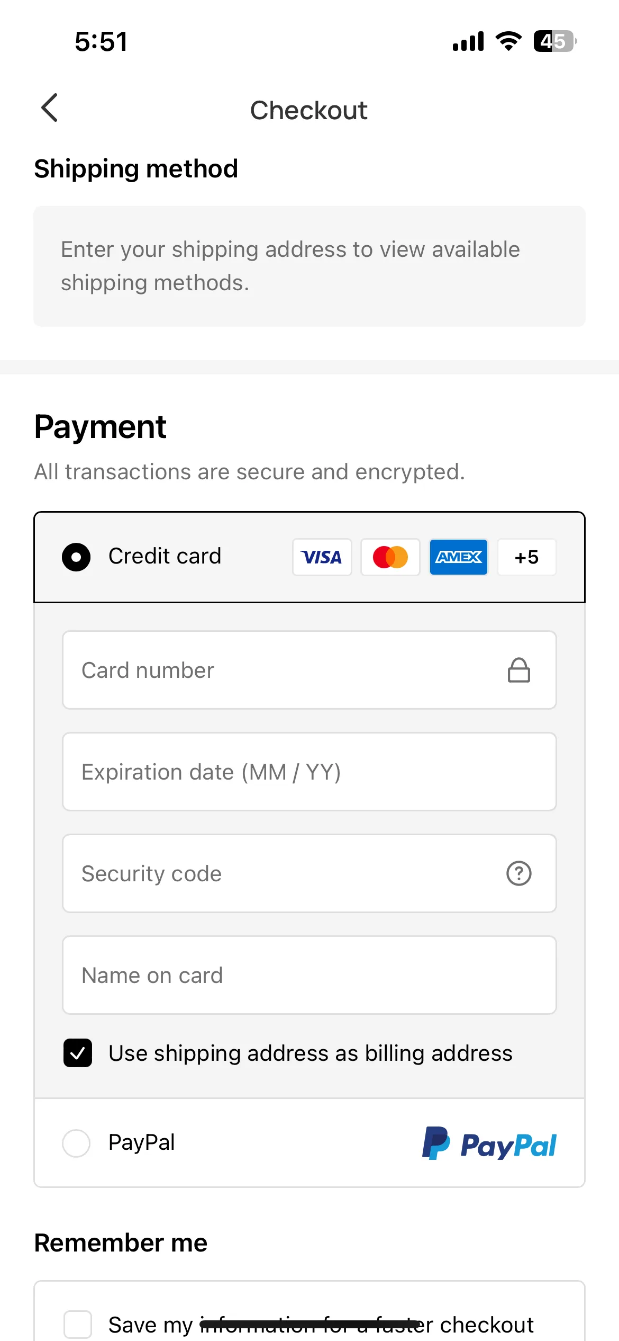Tap the battery status icon

(555, 41)
